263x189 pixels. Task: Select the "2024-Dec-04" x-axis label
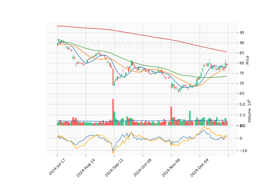pyautogui.click(x=199, y=168)
